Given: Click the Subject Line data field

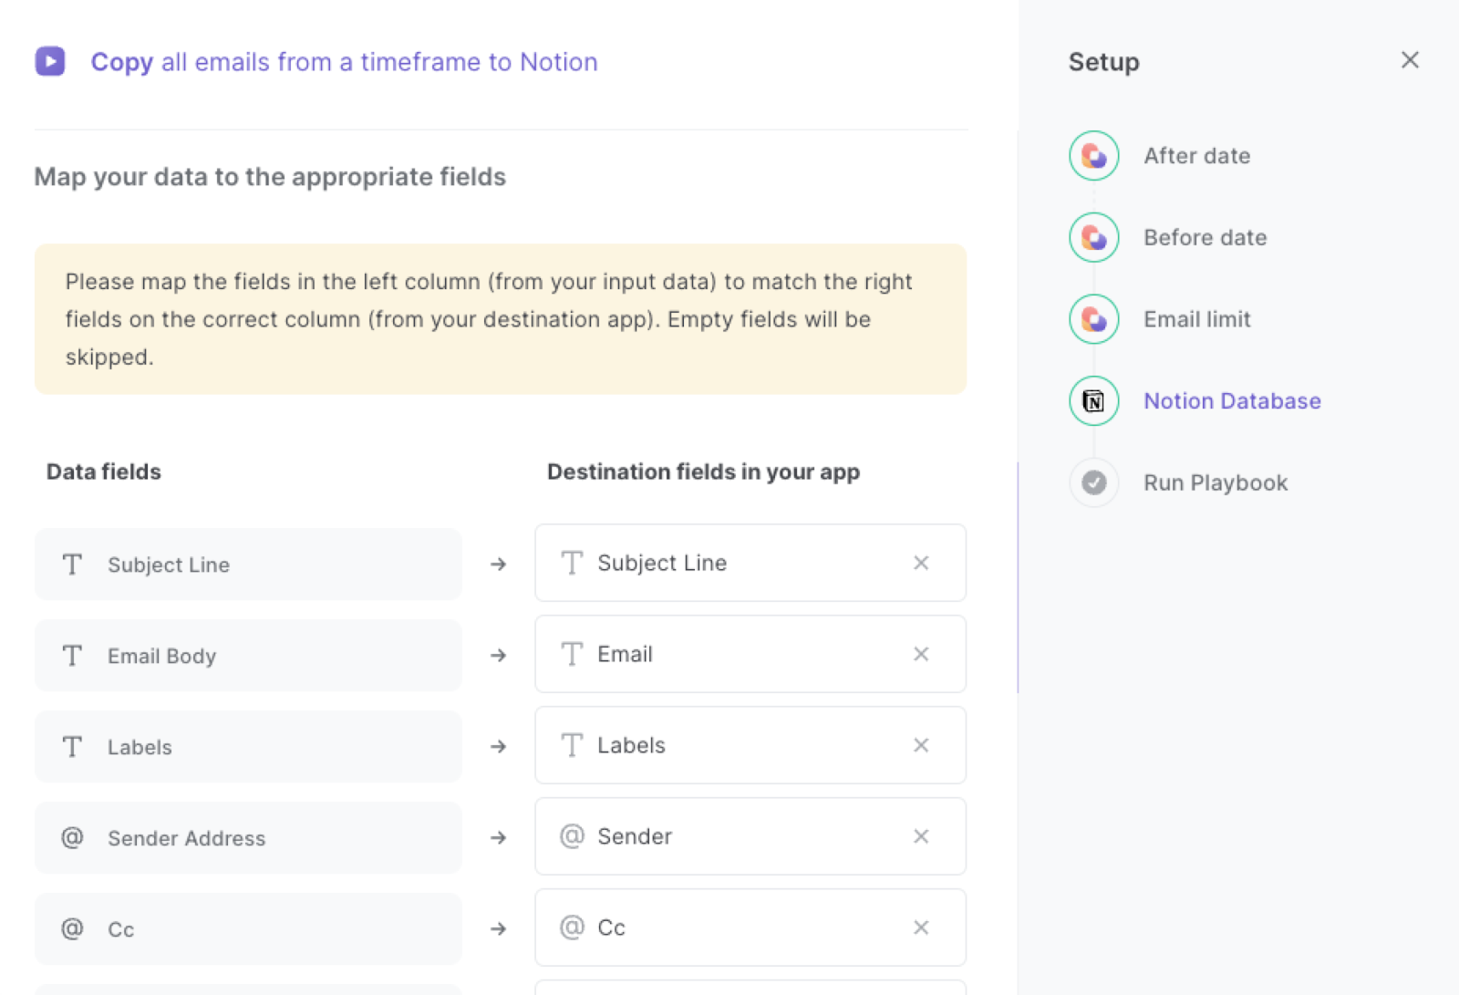Looking at the screenshot, I should click(248, 565).
